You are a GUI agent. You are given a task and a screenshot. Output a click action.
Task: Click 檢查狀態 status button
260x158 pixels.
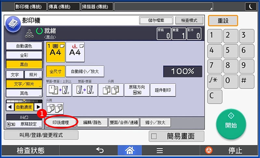31,151
